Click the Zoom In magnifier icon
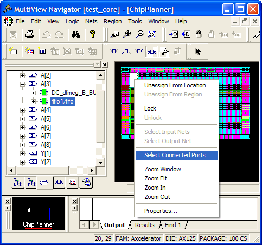Image resolution: width=262 pixels, height=245 pixels. click(x=127, y=34)
